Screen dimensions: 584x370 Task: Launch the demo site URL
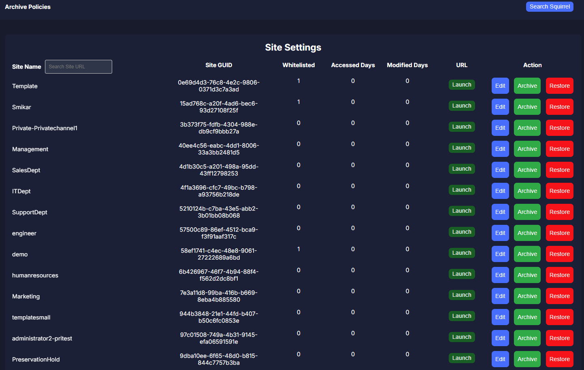461,253
